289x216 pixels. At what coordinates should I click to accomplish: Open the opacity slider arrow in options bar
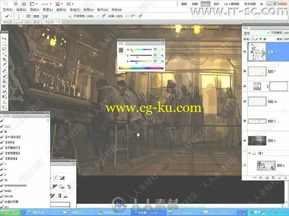[98, 16]
